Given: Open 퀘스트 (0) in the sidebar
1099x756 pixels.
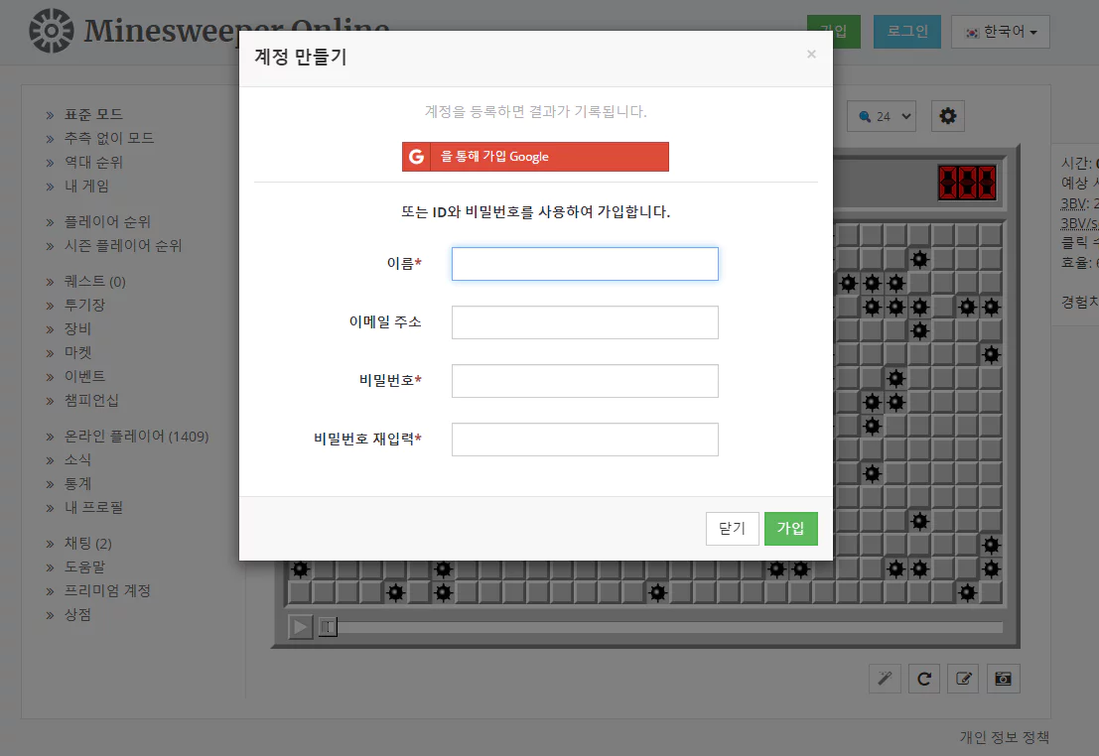Looking at the screenshot, I should click(x=94, y=281).
